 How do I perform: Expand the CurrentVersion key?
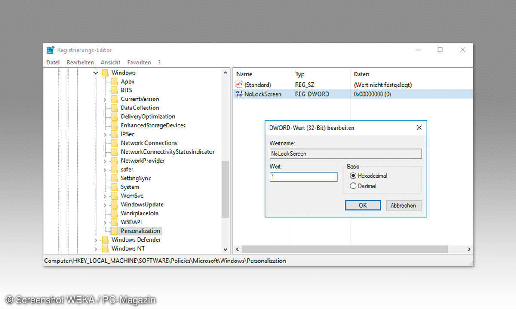click(105, 99)
